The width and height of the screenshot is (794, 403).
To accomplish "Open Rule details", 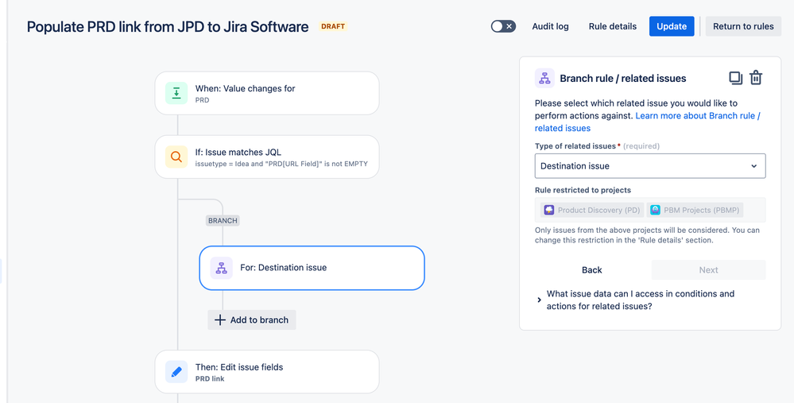I will click(x=612, y=26).
